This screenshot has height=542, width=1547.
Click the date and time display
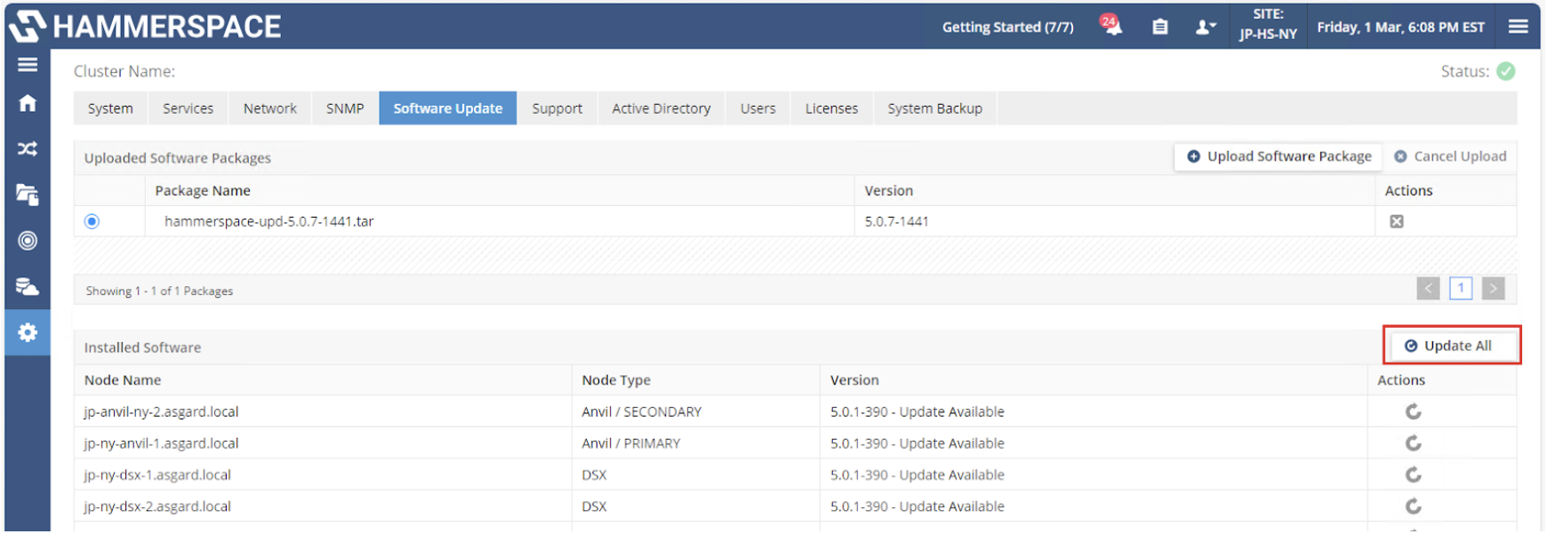click(1401, 27)
